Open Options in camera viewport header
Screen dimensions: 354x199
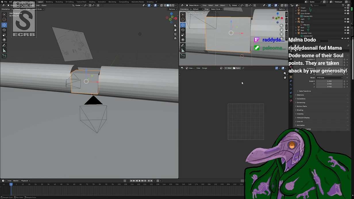(x=282, y=9)
